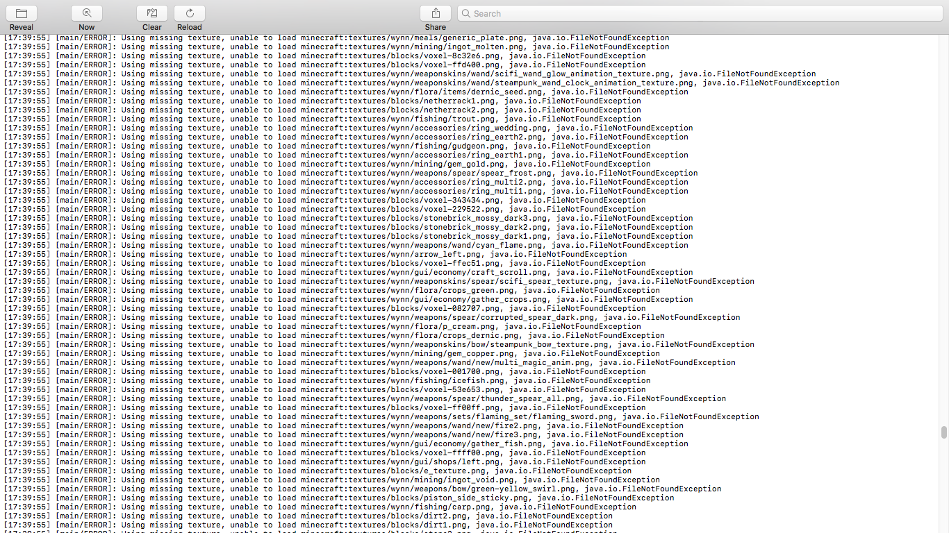
Task: Select the ingot_void.png error line
Action: pyautogui.click(x=332, y=480)
